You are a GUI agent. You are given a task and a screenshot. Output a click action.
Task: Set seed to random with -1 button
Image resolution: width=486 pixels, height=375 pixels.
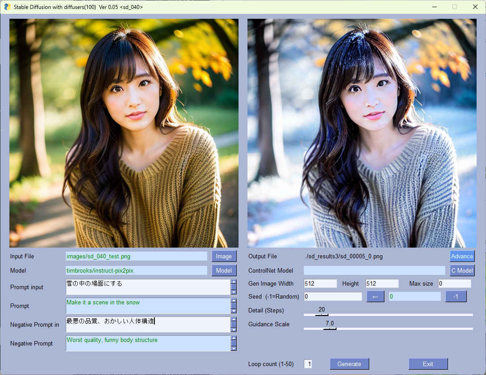(x=456, y=296)
